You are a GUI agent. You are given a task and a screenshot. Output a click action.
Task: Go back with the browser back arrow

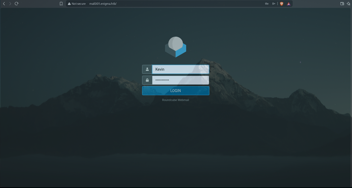point(4,4)
